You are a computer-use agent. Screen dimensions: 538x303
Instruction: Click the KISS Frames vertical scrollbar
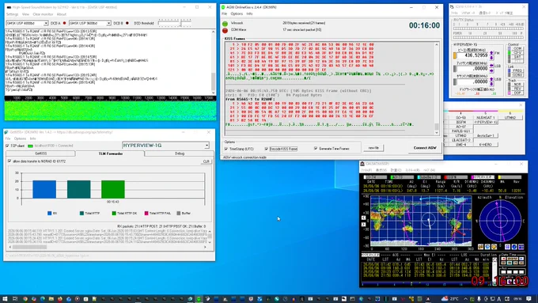click(437, 89)
